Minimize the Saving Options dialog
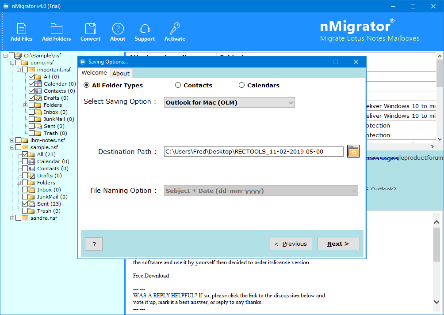The image size is (444, 315). [316, 62]
